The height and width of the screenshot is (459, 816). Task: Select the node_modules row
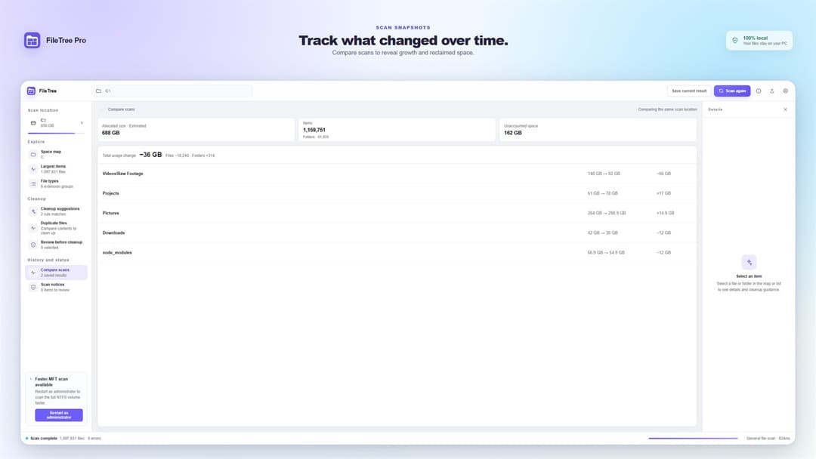(397, 253)
